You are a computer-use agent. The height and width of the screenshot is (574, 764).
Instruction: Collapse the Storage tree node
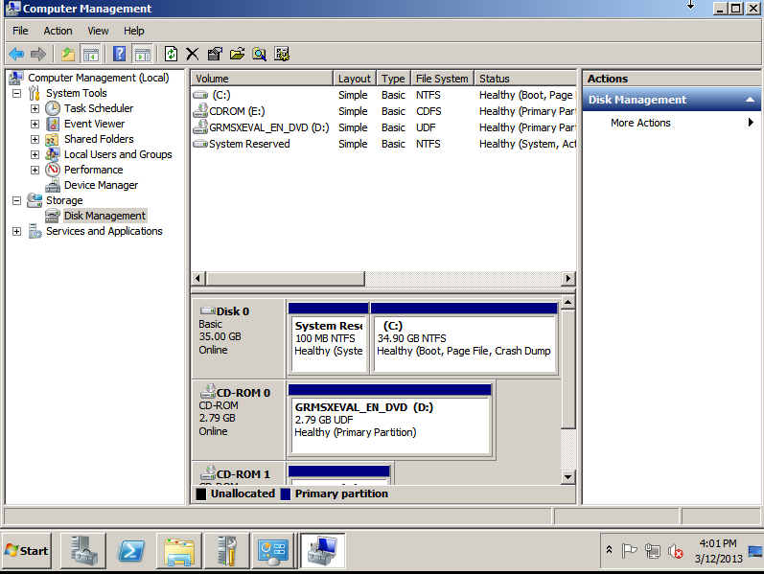(17, 200)
